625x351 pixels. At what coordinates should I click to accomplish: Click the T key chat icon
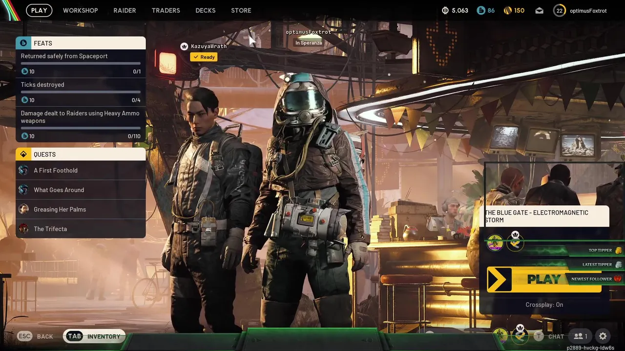click(x=539, y=336)
